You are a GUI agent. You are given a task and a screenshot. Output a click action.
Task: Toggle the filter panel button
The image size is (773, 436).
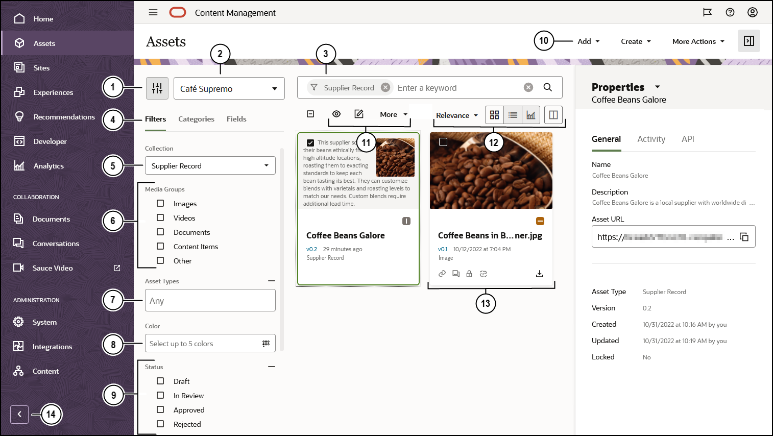click(x=157, y=88)
